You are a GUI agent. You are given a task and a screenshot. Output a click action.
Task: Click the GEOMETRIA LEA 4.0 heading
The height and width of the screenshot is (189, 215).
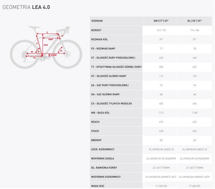click(x=26, y=7)
